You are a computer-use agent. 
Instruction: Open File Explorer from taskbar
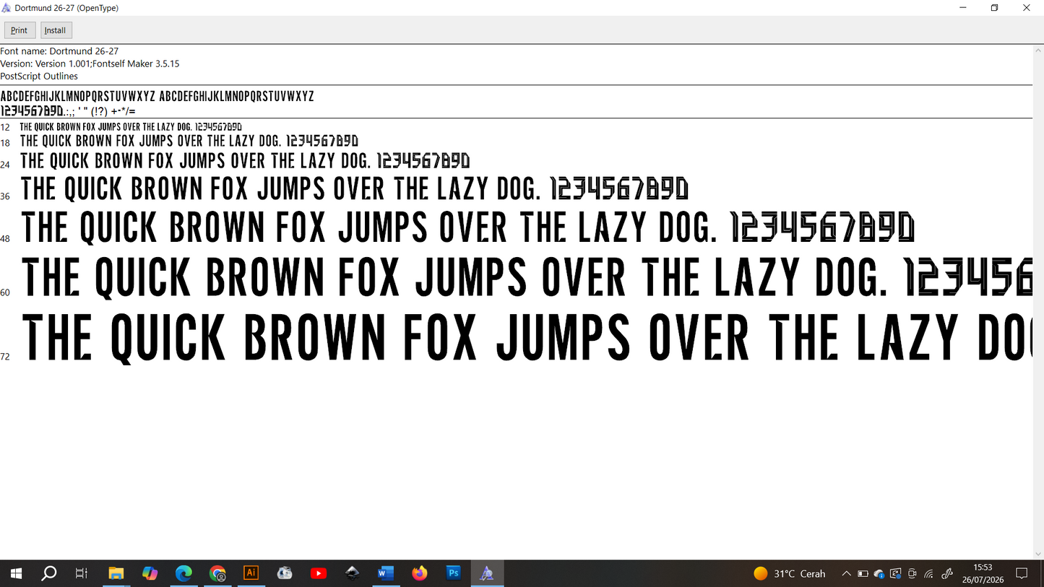(116, 573)
